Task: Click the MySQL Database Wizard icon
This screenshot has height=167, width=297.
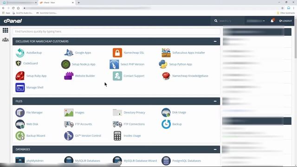Action: 117,161
